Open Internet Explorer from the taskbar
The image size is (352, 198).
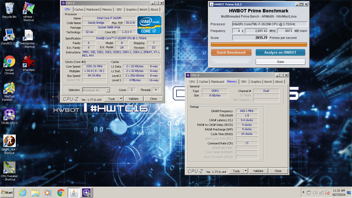23,192
